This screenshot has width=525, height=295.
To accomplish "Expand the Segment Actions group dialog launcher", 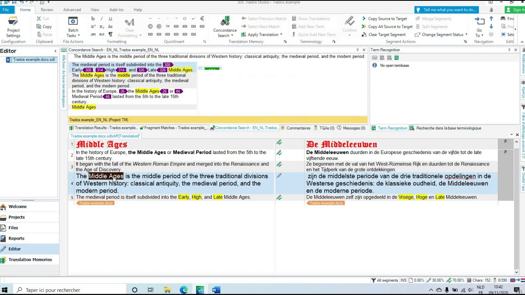I will coord(465,41).
